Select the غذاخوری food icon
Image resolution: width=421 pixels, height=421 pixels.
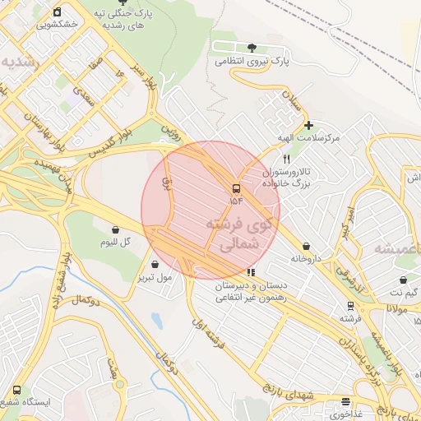coord(346,402)
